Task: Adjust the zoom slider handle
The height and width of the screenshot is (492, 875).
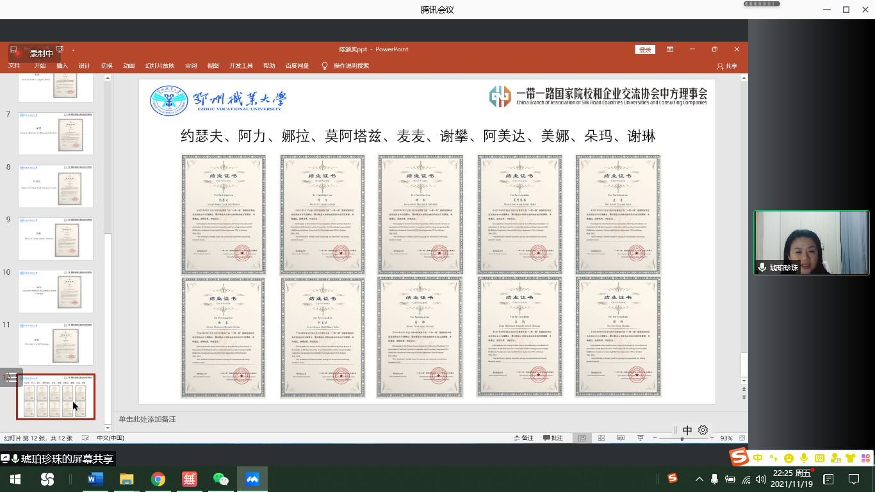Action: (x=682, y=438)
